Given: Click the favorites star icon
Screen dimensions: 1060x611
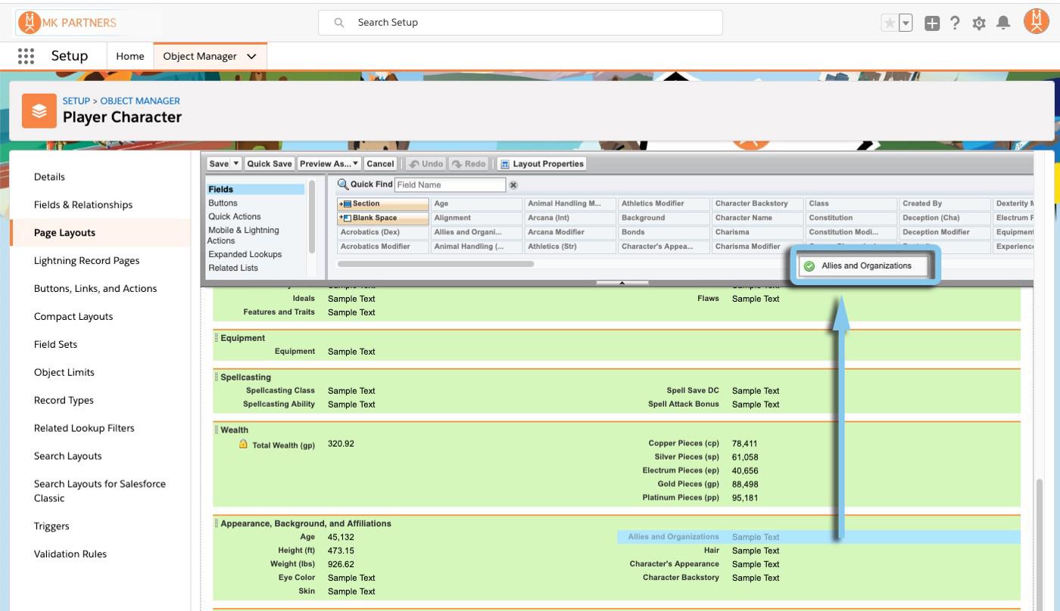Looking at the screenshot, I should pos(890,23).
